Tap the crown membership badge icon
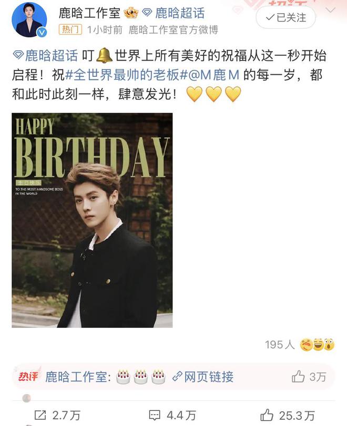 pyautogui.click(x=131, y=13)
